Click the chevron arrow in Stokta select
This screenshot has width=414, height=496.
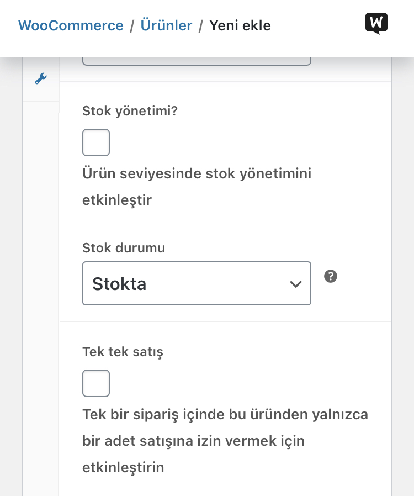(x=295, y=284)
